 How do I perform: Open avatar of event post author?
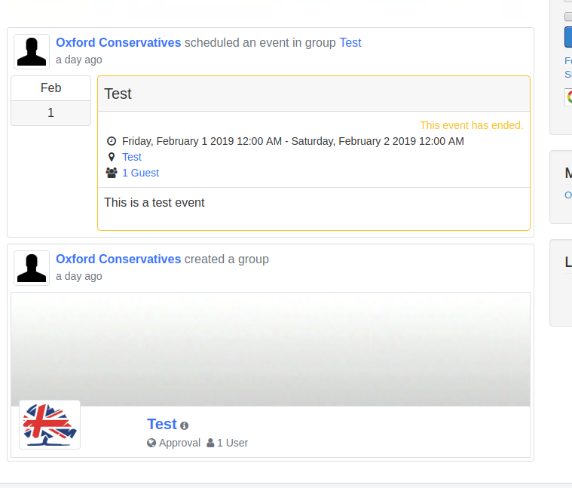32,51
